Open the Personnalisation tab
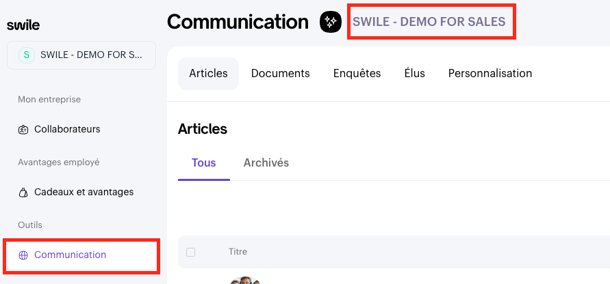The height and width of the screenshot is (284, 610). (490, 73)
